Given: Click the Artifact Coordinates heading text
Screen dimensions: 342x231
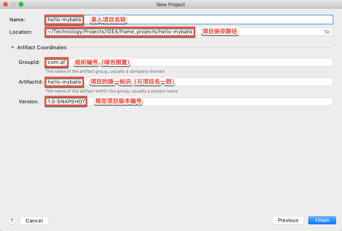Looking at the screenshot, I should click(x=42, y=47).
